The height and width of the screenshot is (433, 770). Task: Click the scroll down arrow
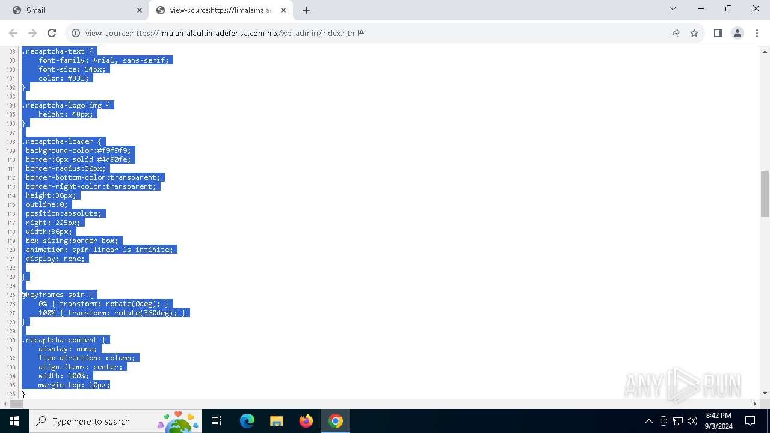pyautogui.click(x=765, y=393)
